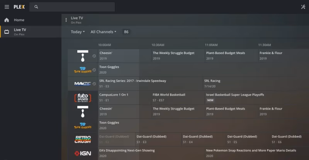The width and height of the screenshot is (309, 160).
Task: Click recent clock icon on first row
Action: (94, 56)
